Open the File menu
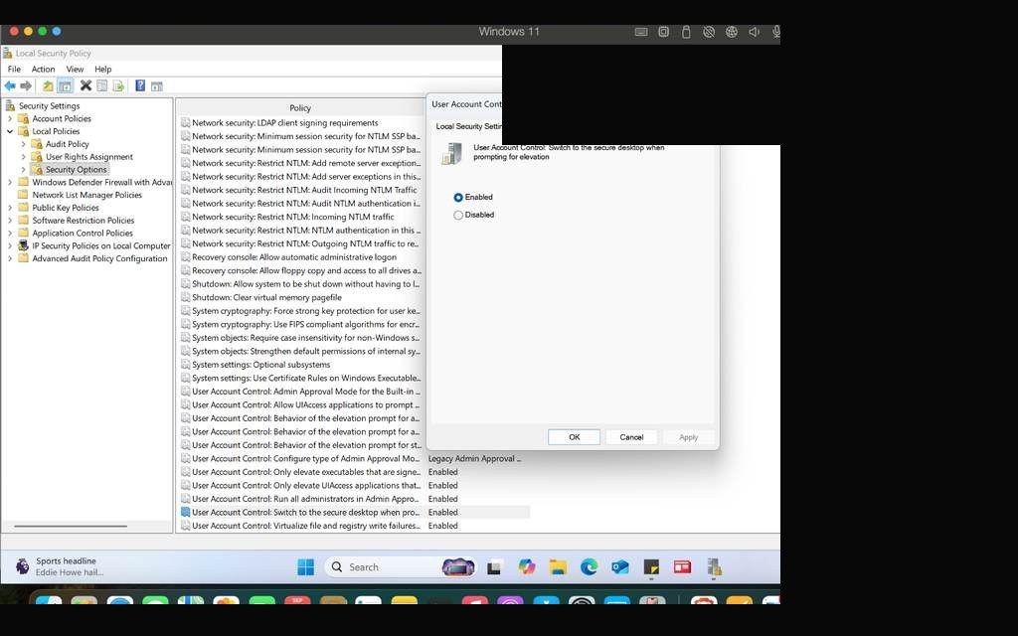Viewport: 1018px width, 636px height. click(14, 69)
